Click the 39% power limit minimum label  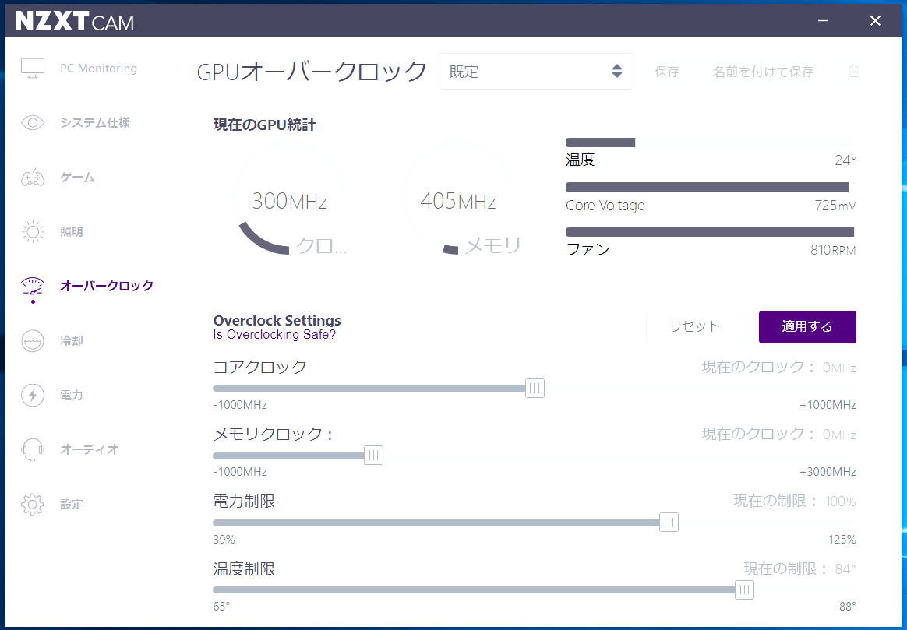[224, 539]
